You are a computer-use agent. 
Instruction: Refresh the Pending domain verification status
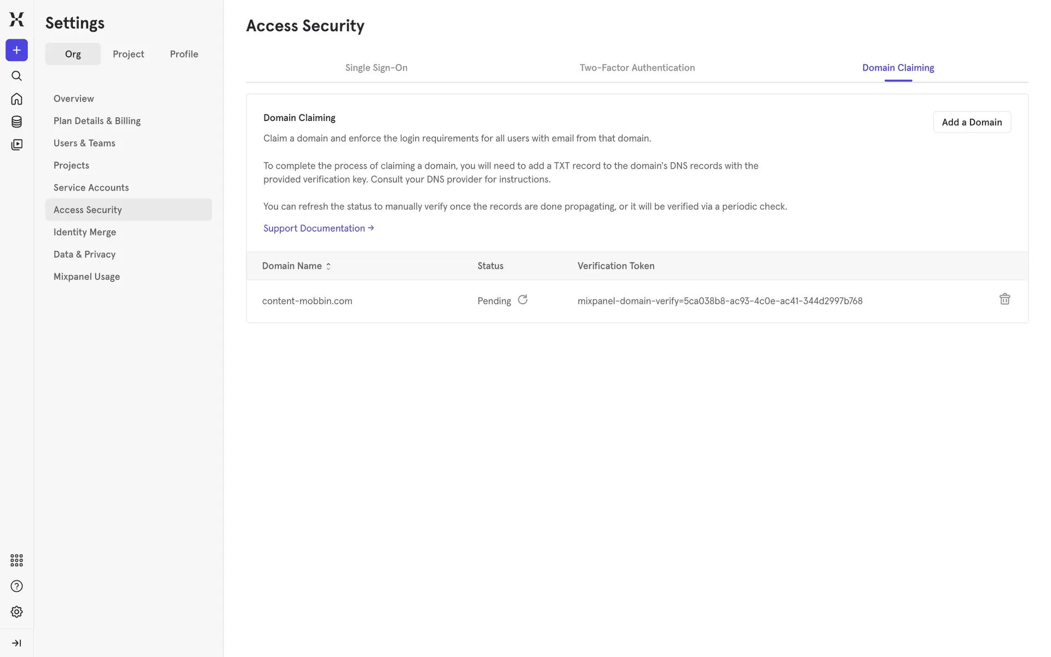point(523,299)
